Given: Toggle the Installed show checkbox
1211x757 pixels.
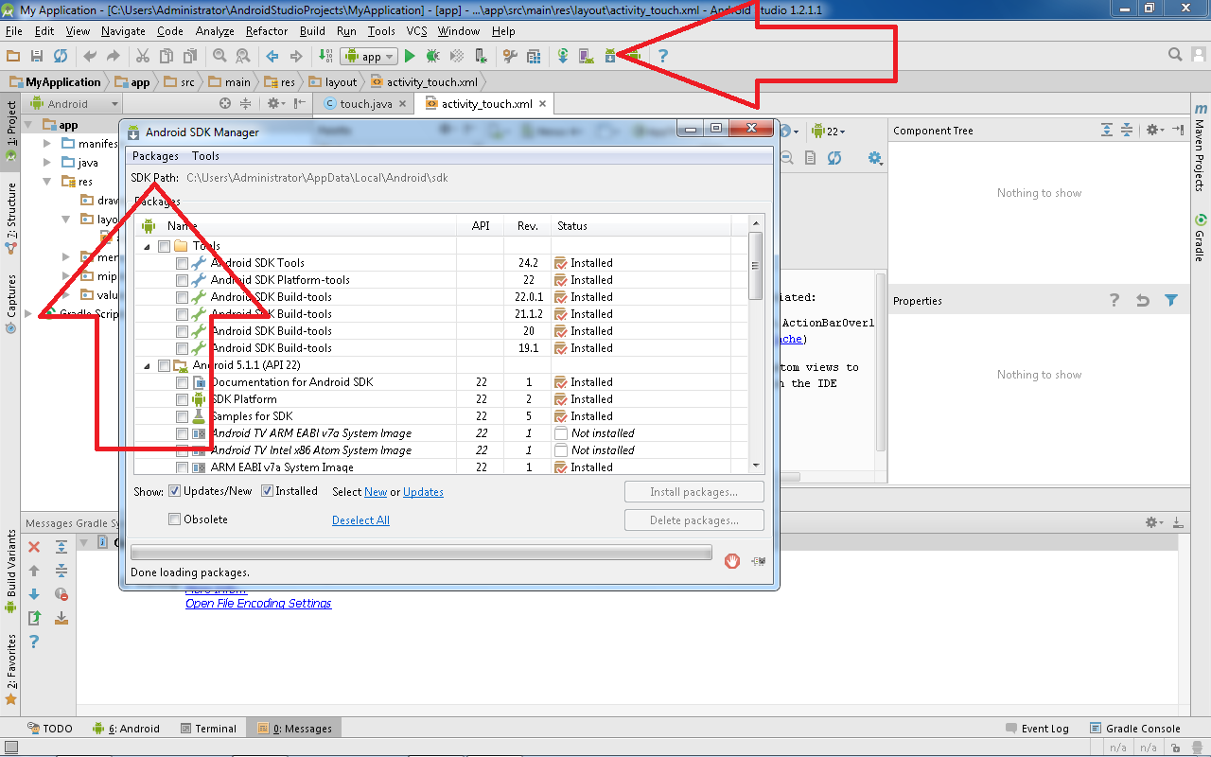Looking at the screenshot, I should pos(267,491).
